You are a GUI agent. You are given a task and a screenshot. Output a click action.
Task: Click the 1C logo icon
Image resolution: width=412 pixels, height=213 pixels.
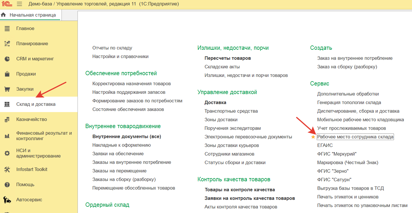pyautogui.click(x=7, y=4)
